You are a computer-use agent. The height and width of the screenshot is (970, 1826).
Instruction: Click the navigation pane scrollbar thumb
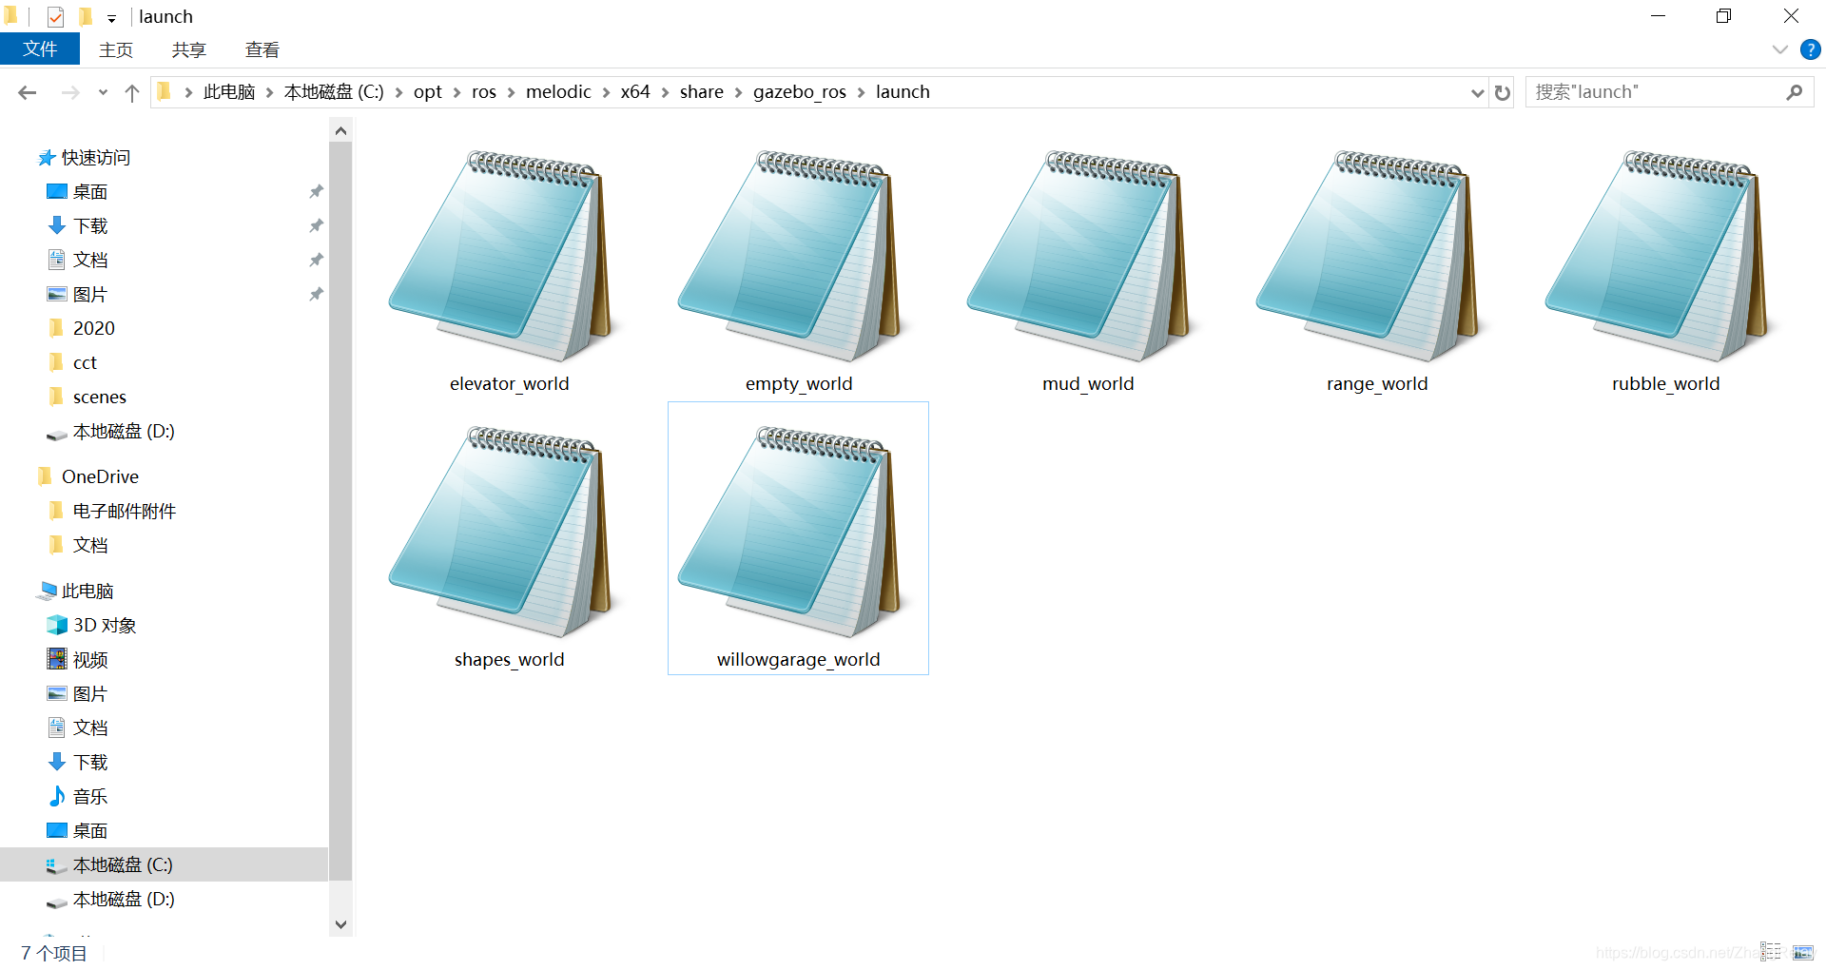click(340, 511)
